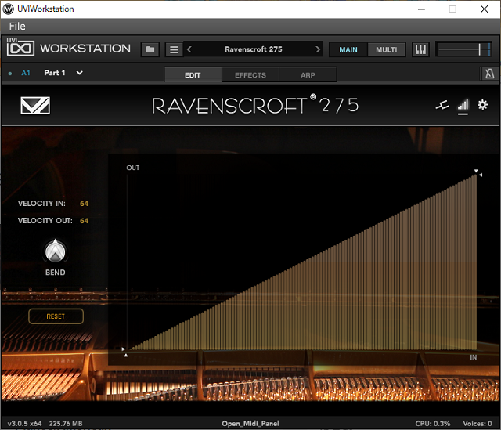501x430 pixels.
Task: Switch to MAIN view
Action: point(348,49)
